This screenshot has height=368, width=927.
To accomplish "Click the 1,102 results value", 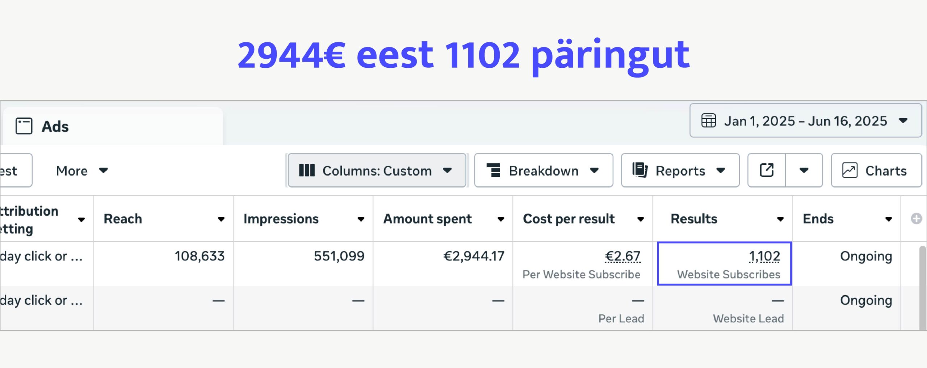I will 764,256.
